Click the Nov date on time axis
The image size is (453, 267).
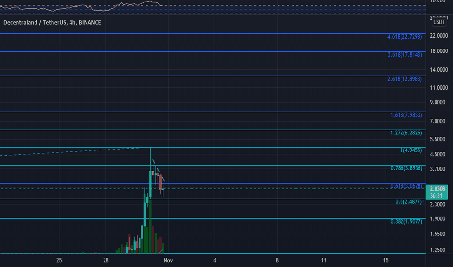tap(168, 260)
